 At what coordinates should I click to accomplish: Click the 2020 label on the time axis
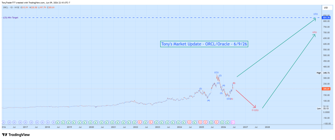[x=91, y=127]
